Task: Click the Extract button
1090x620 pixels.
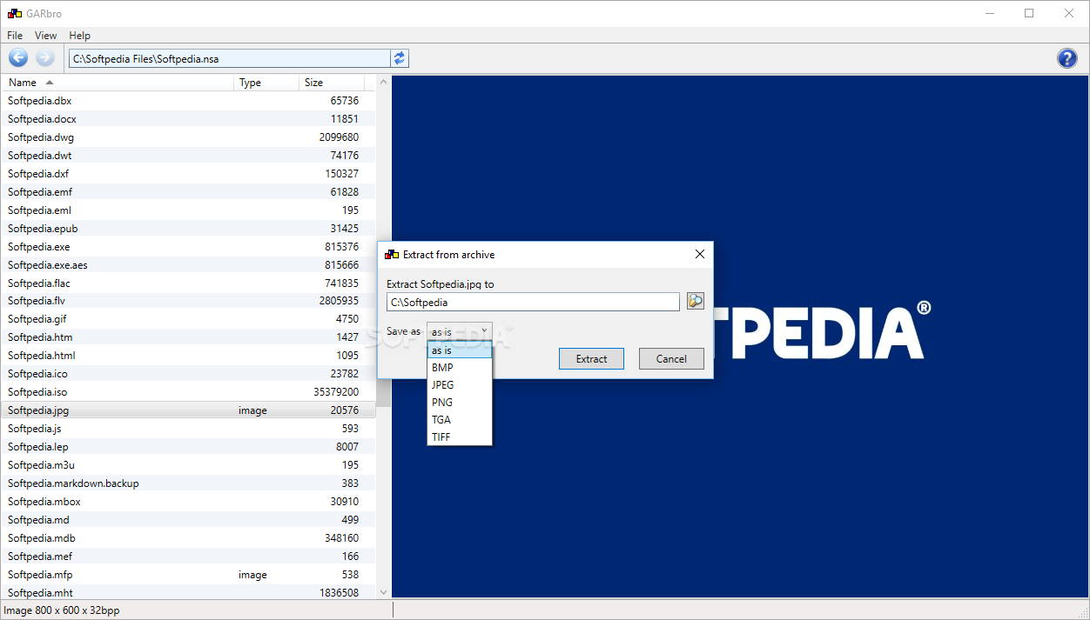Action: pyautogui.click(x=591, y=358)
